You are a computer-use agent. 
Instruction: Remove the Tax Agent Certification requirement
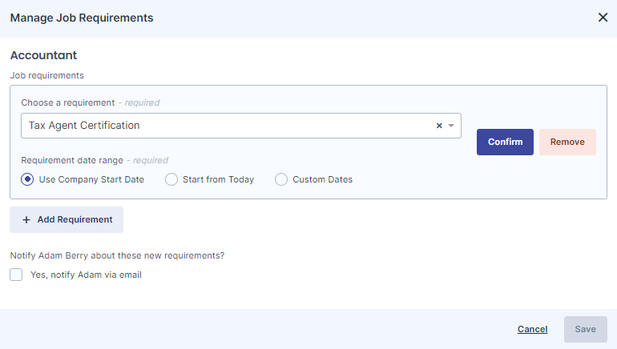(x=567, y=142)
